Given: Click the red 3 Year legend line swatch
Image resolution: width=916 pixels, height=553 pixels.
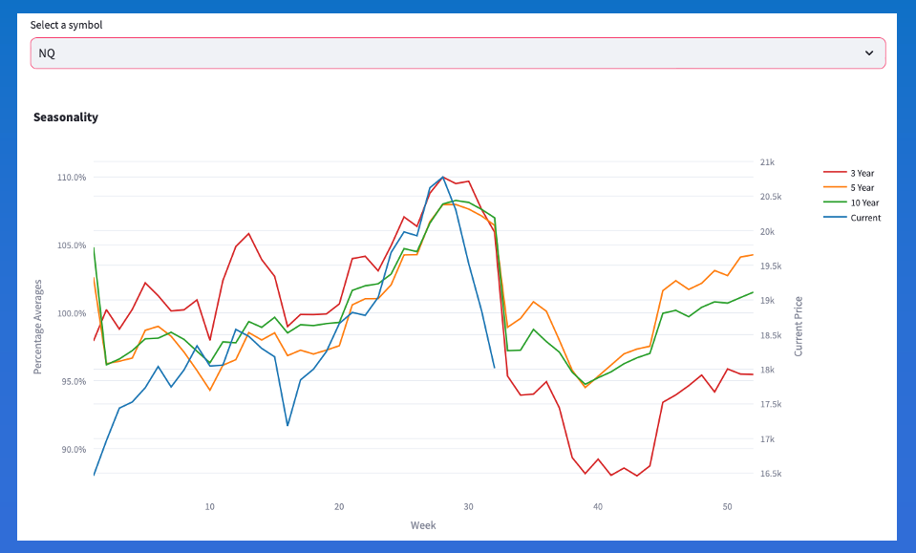Looking at the screenshot, I should pos(834,173).
